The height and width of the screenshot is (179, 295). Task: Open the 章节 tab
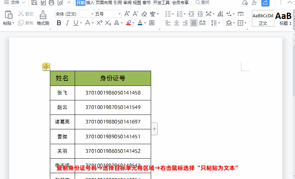click(x=147, y=3)
